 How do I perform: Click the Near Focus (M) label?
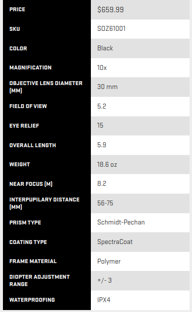click(x=31, y=184)
